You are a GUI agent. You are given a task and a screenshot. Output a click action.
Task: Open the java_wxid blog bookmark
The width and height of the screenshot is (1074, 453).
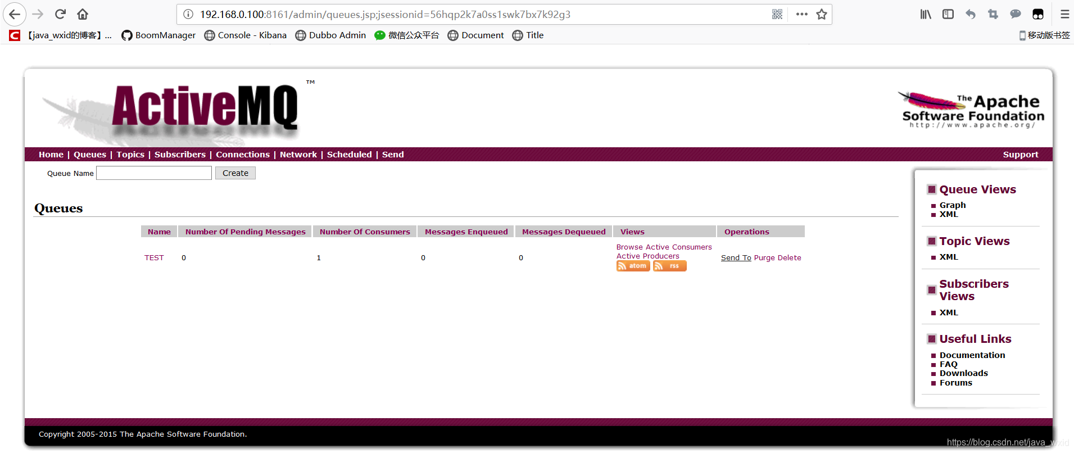pos(61,35)
